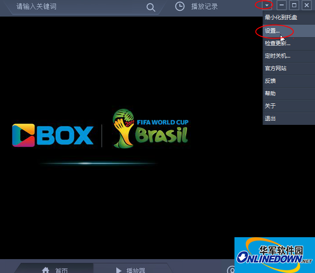Click the minimize window button
Screen dimensions: 315x273
coord(281,5)
